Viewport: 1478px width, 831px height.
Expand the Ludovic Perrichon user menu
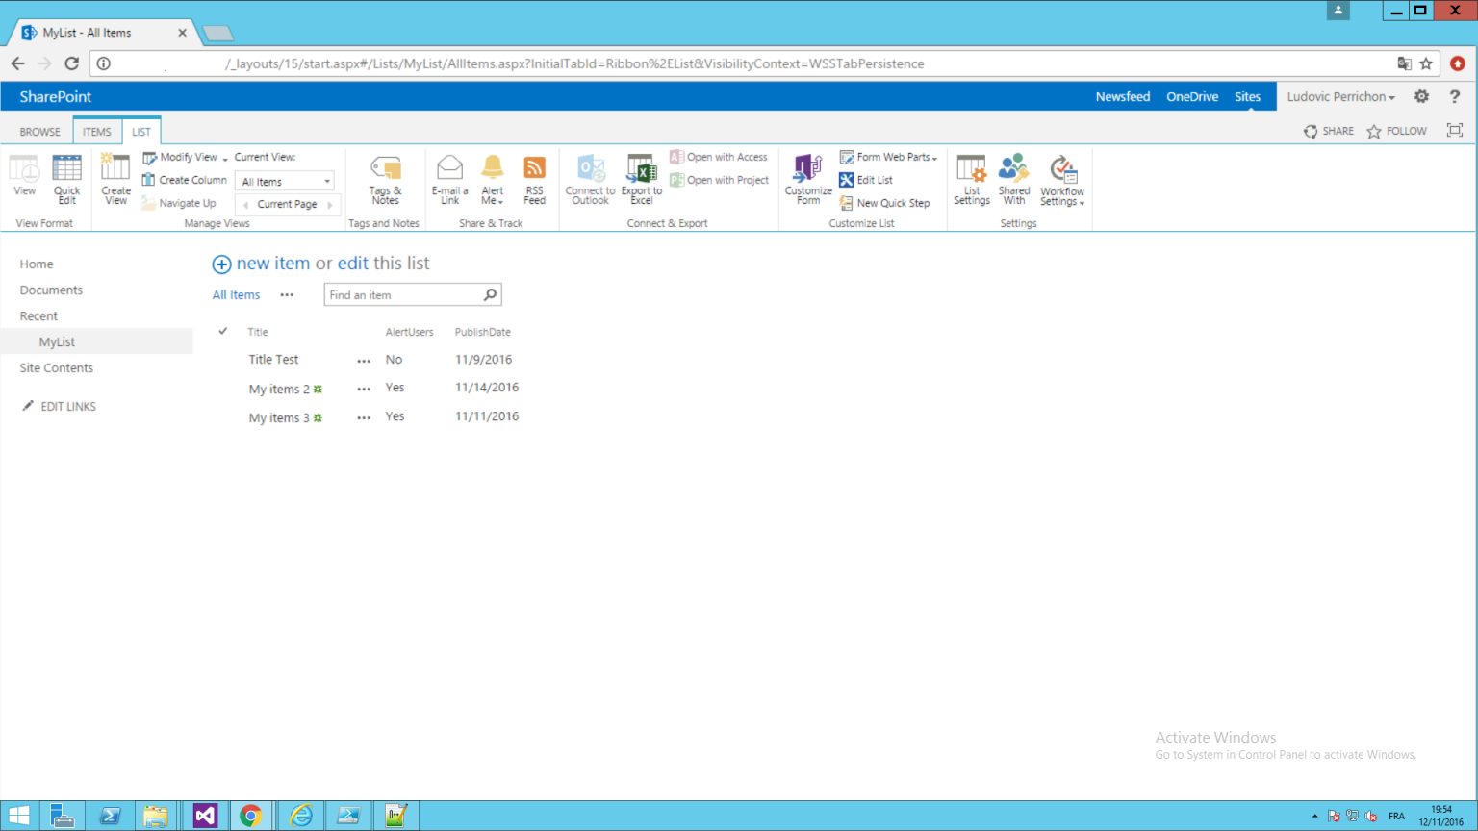pos(1340,97)
